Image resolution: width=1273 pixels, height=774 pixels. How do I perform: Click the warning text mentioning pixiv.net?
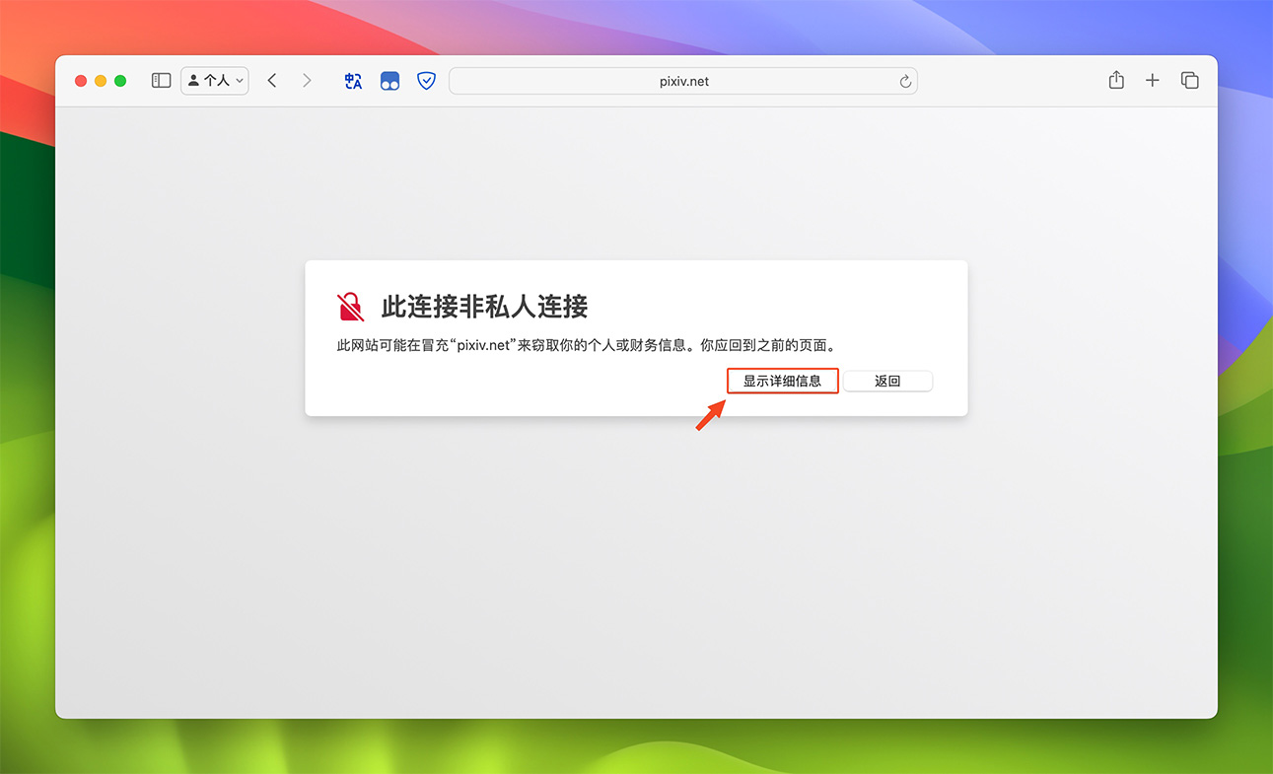[586, 346]
